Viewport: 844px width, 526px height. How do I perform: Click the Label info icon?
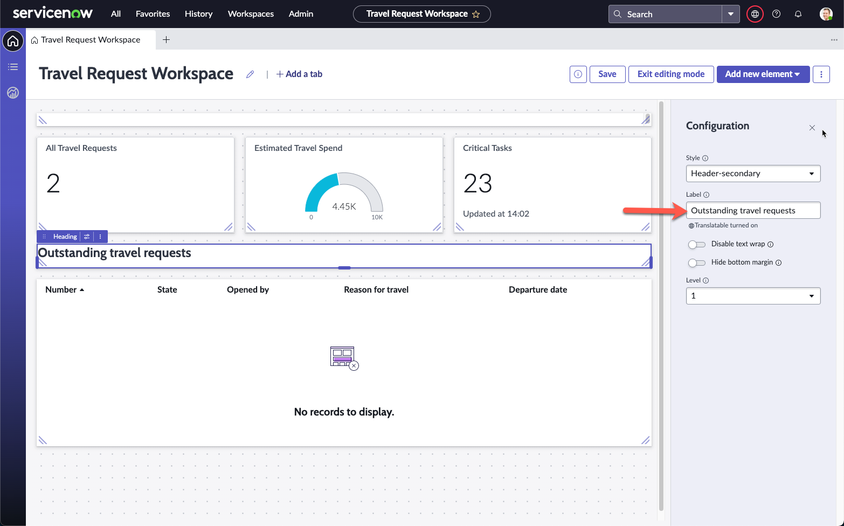click(x=706, y=195)
